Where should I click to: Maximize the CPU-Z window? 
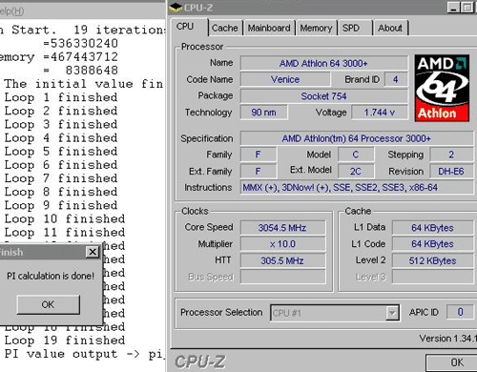pyautogui.click(x=467, y=8)
